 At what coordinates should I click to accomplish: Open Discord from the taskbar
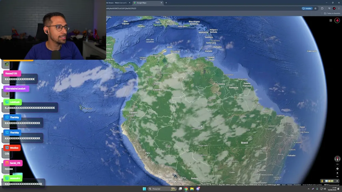198,189
